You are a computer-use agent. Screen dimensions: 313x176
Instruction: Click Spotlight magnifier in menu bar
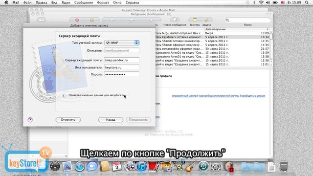click(307, 2)
